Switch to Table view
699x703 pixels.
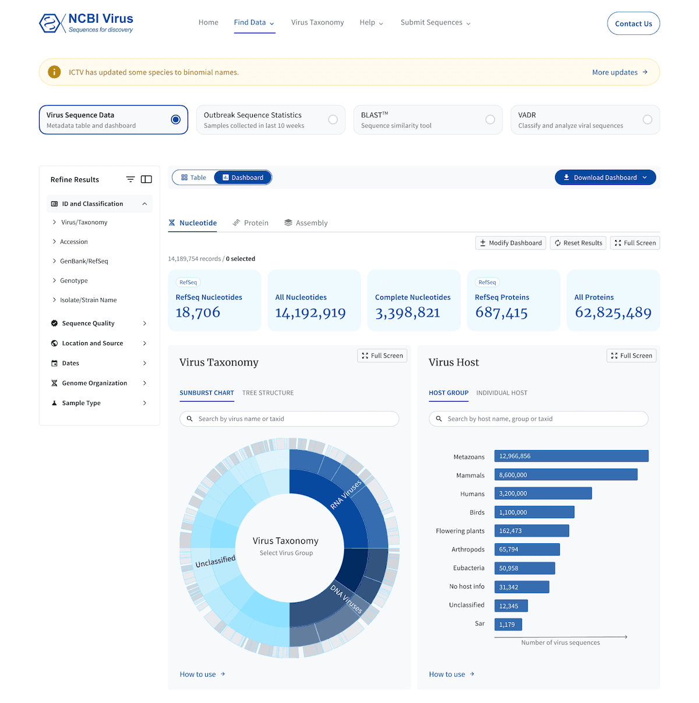pos(193,177)
